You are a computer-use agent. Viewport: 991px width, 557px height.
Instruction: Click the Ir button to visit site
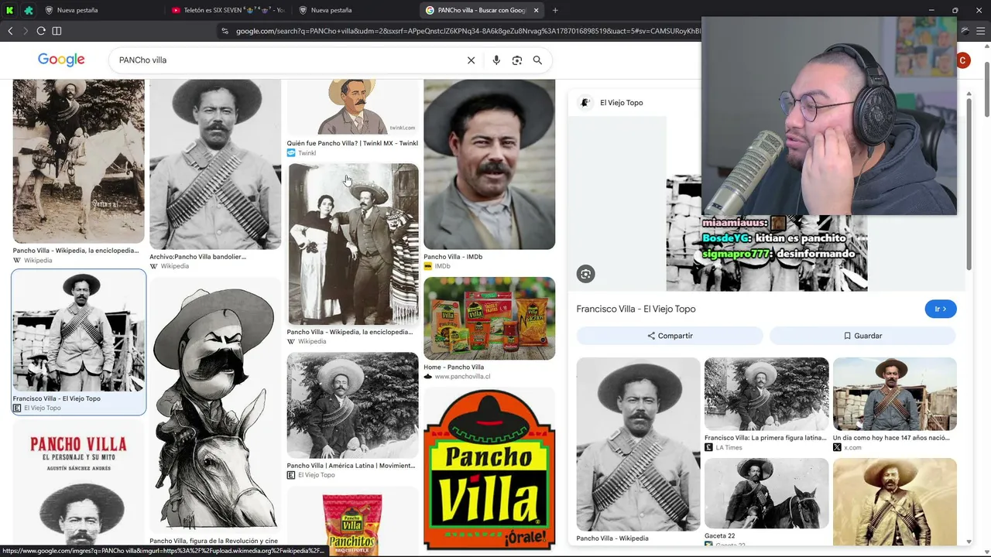coord(941,309)
